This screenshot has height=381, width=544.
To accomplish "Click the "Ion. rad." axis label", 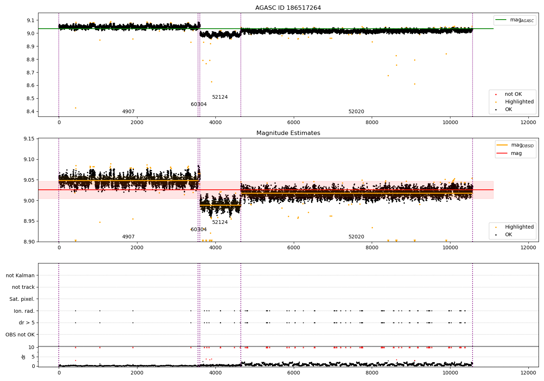I will tap(24, 311).
